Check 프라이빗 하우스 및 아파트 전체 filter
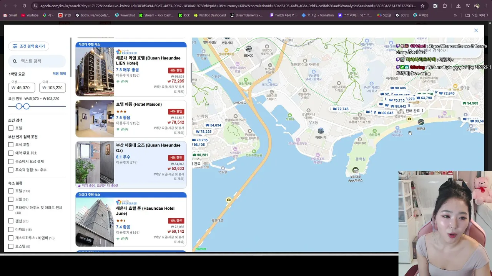 (x=11, y=208)
